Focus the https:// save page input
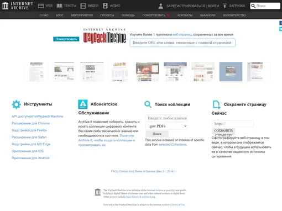 pos(233,124)
